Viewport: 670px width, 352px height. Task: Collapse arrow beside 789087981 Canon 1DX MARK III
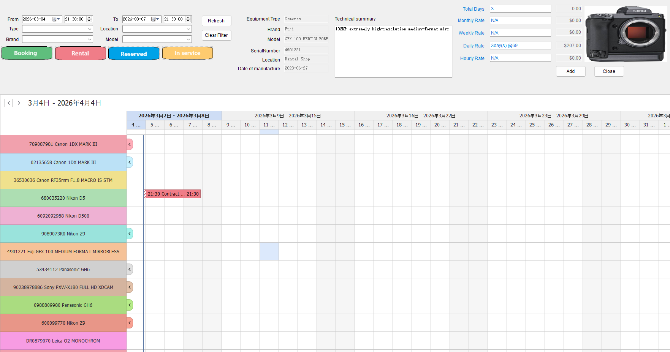(130, 144)
